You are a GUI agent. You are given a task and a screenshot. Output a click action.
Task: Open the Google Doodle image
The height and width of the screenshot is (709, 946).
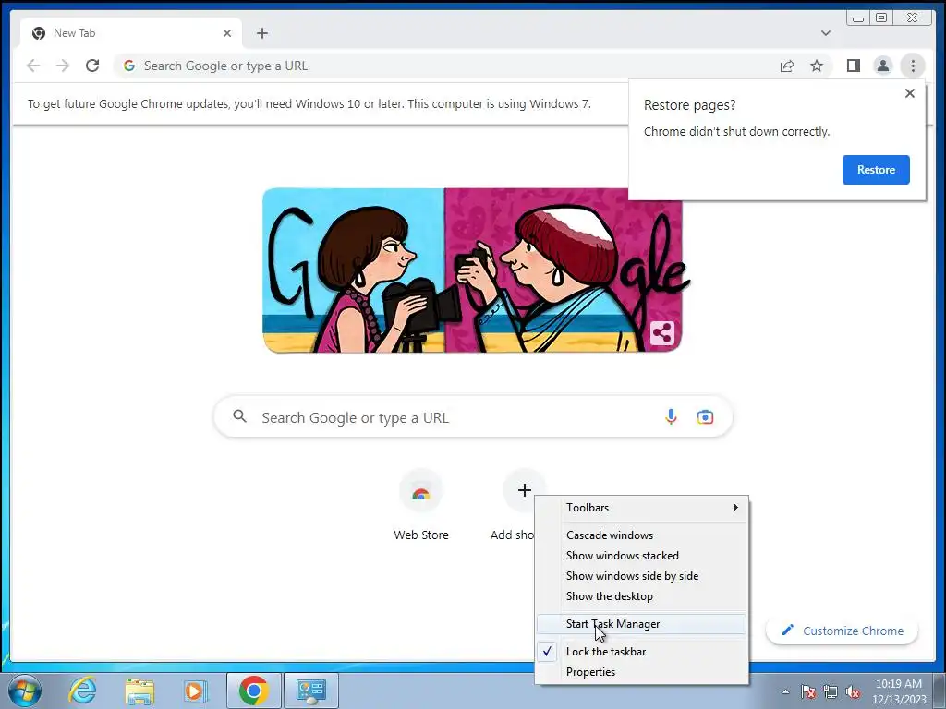(472, 270)
